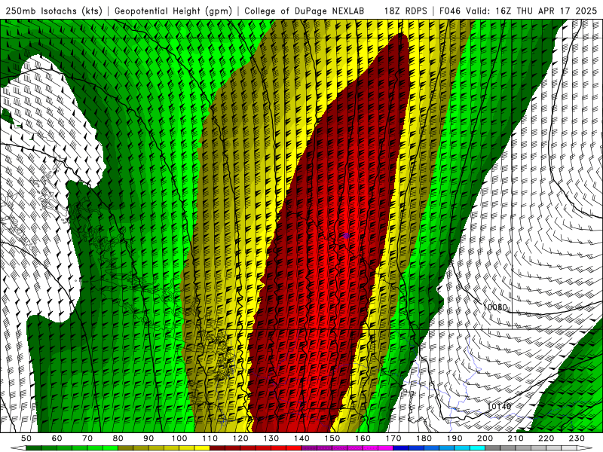
Task: Click the legend value 140
Action: tap(301, 438)
